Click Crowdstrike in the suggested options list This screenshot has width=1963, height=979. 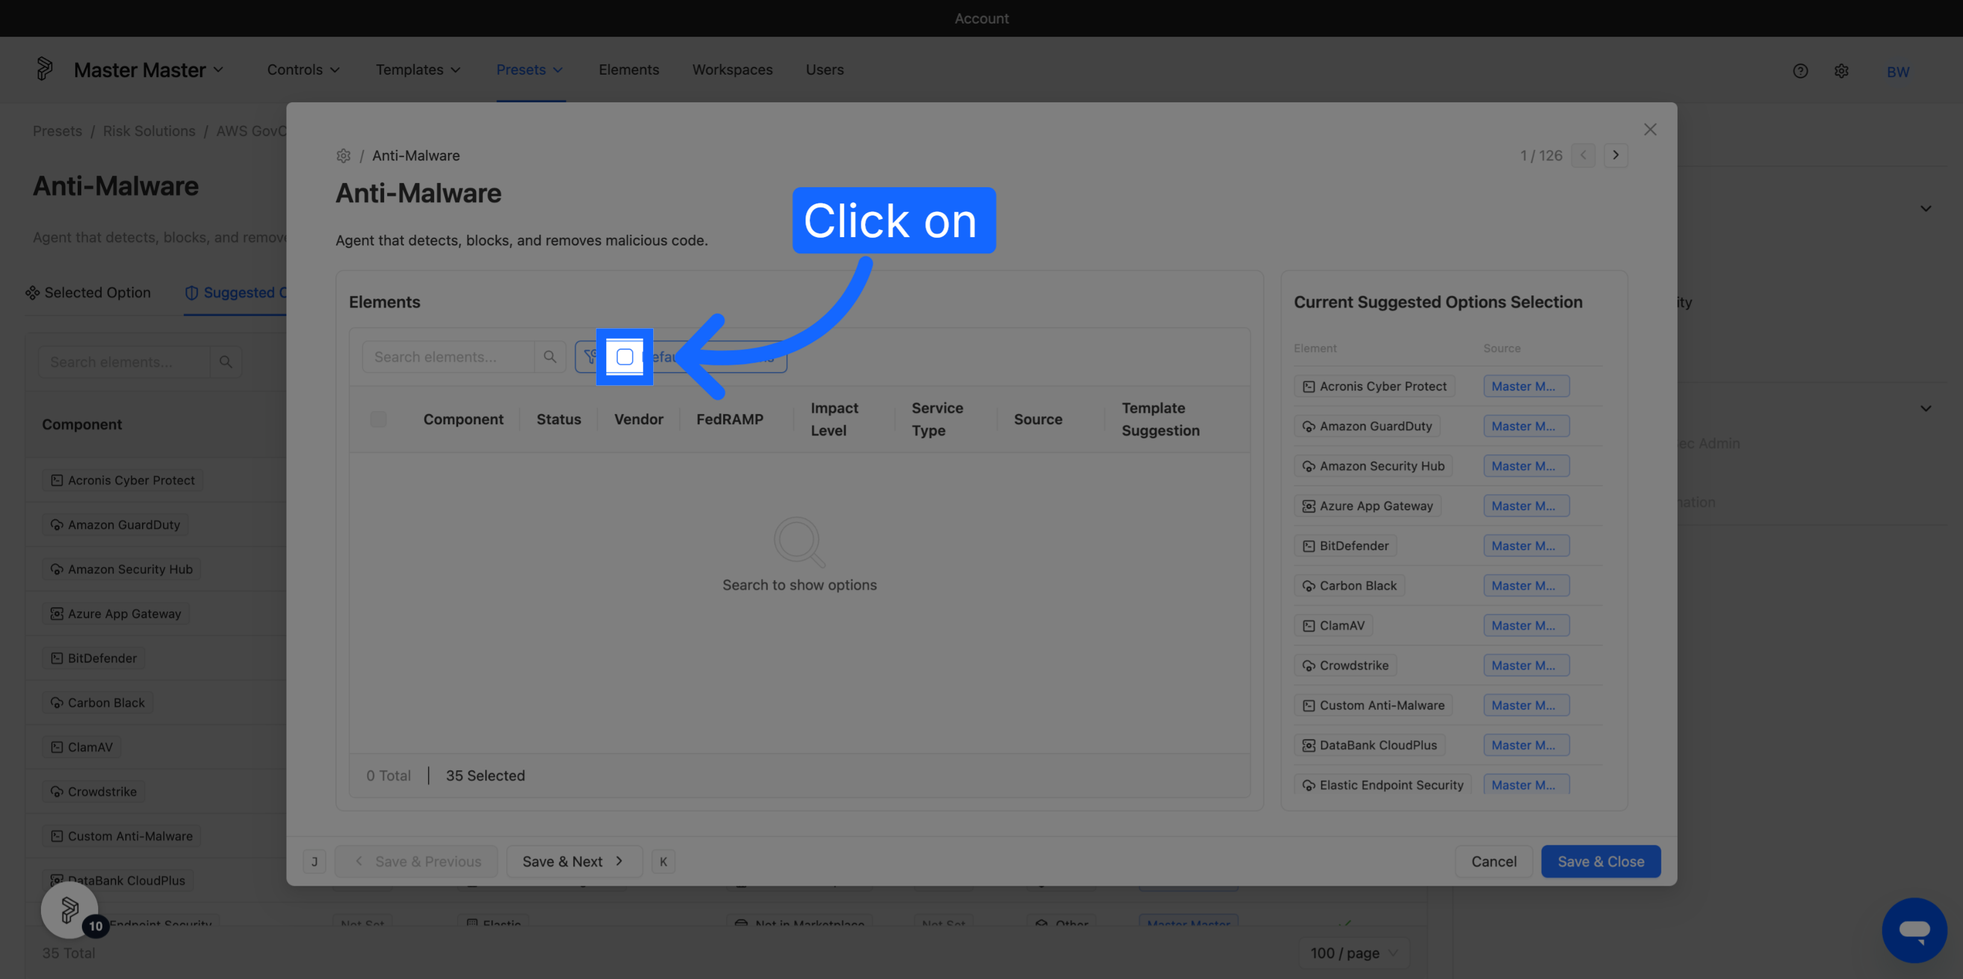(1345, 665)
